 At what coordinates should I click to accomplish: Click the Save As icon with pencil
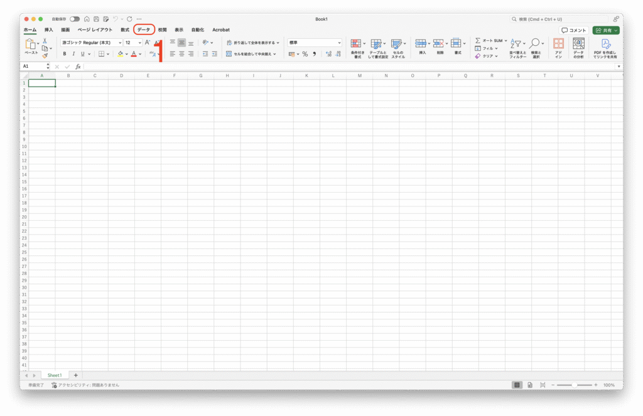pos(105,19)
